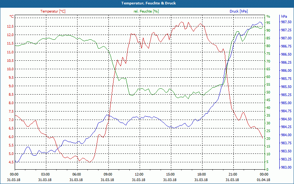
Task: Click the '40' humidity axis value
Action: (268, 108)
